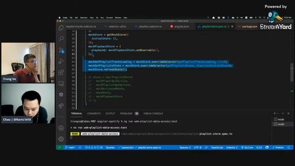Open the terminal launch profile dropdown arrow
The height and width of the screenshot is (166, 295).
(278, 113)
